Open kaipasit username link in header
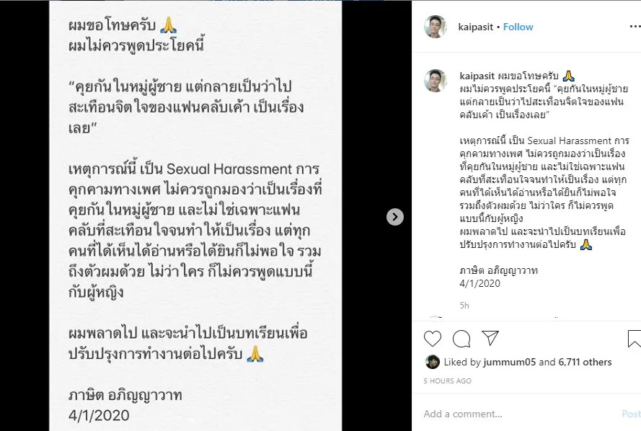This screenshot has width=641, height=431. pyautogui.click(x=475, y=27)
